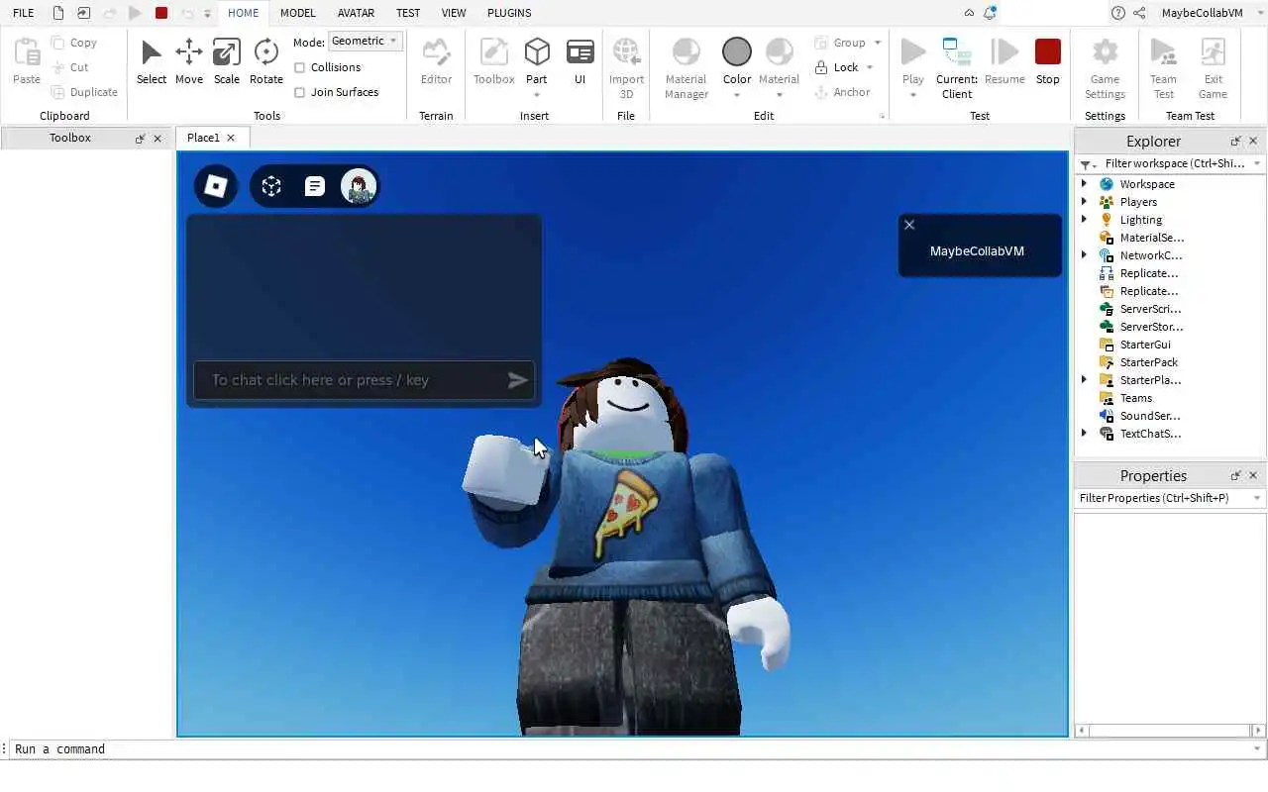This screenshot has height=792, width=1268.
Task: Open the Material dropdown arrow
Action: (779, 95)
